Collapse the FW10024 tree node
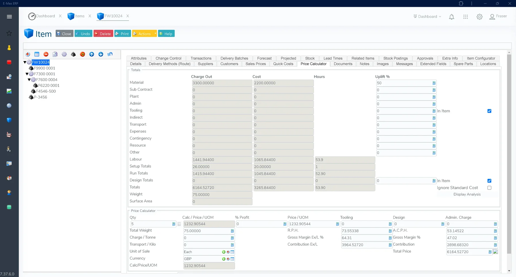This screenshot has width=516, height=277. click(x=25, y=62)
